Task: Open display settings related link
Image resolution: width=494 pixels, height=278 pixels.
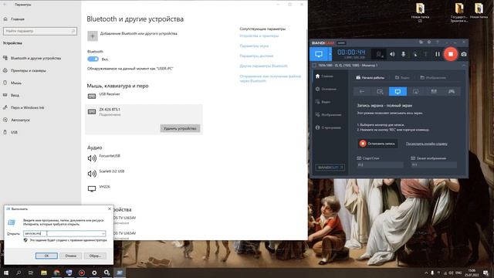Action: point(256,56)
